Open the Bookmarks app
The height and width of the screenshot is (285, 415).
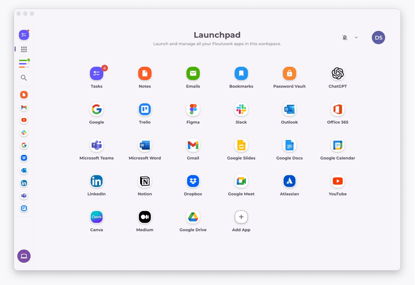(241, 73)
